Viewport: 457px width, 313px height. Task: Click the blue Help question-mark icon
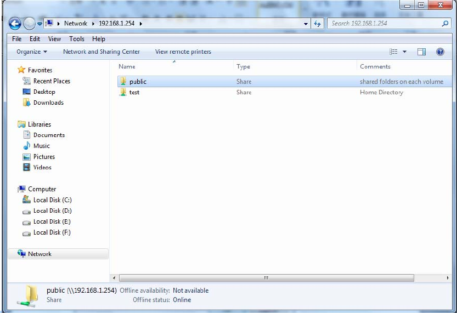coord(440,52)
